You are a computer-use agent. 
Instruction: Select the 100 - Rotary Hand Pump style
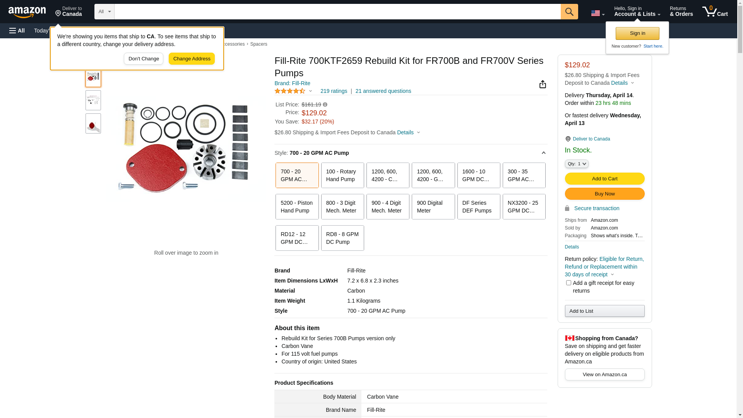pos(342,175)
